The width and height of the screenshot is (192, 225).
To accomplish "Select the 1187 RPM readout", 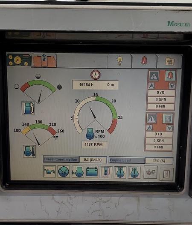I will (94, 144).
